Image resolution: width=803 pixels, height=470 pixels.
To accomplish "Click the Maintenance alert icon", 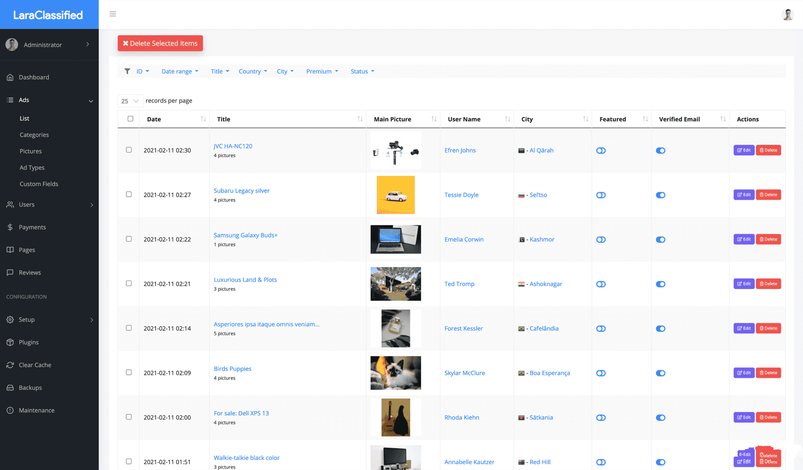I will coord(10,410).
